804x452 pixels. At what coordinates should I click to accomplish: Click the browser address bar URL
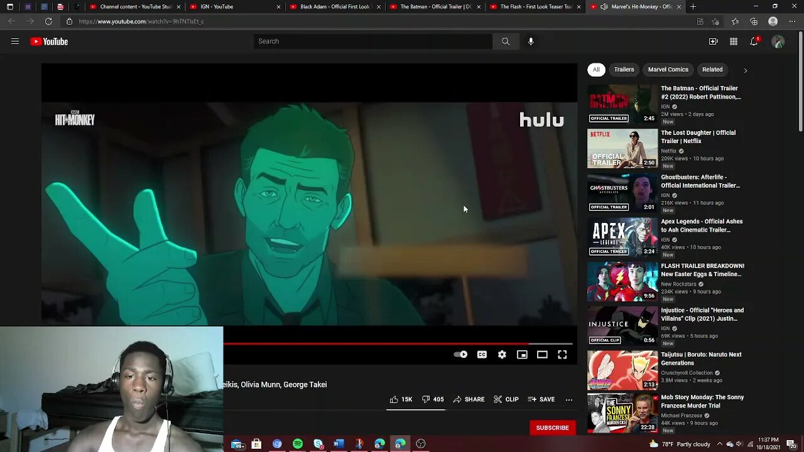141,21
